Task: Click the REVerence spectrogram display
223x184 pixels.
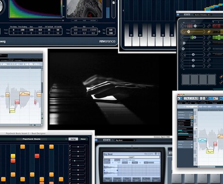Action: point(35,8)
